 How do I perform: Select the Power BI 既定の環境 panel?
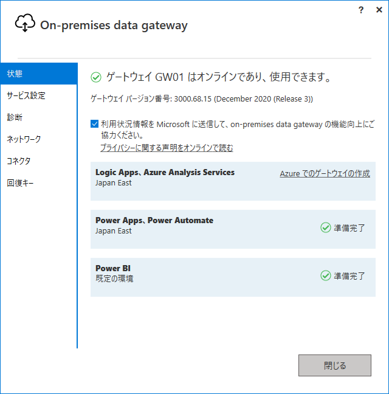233,277
